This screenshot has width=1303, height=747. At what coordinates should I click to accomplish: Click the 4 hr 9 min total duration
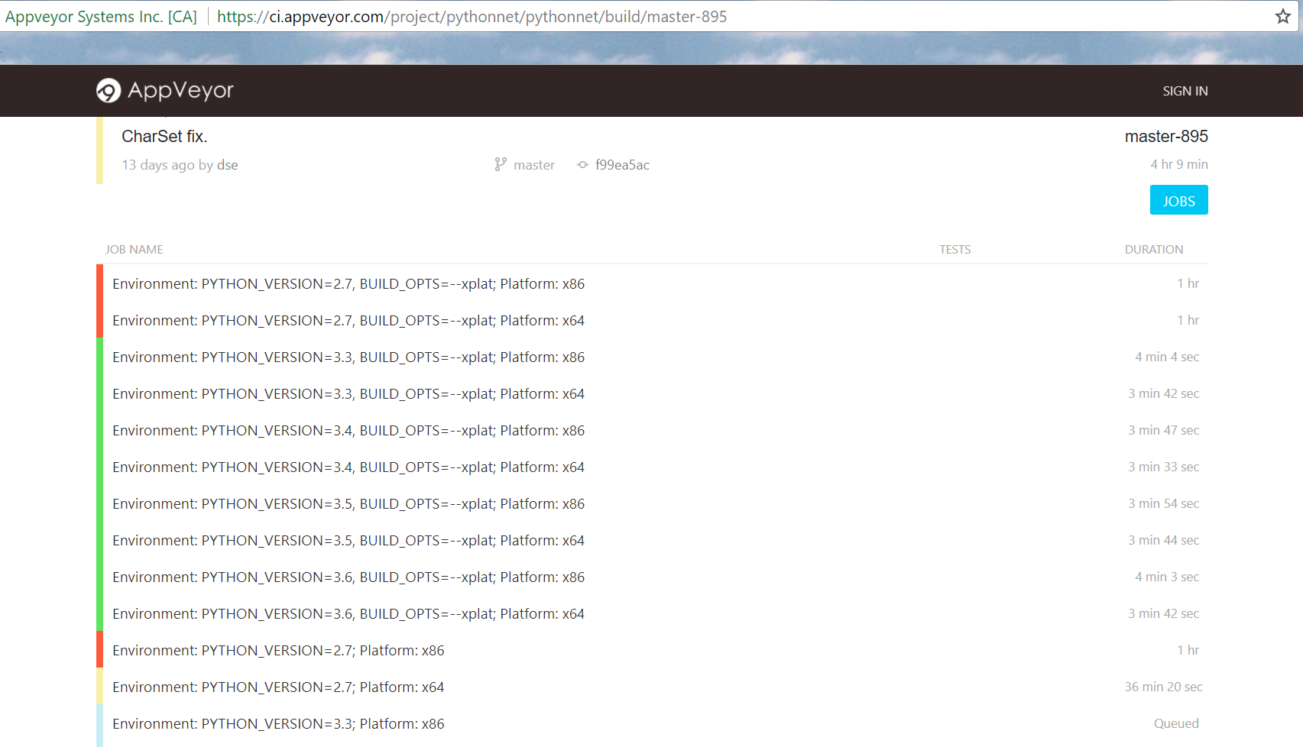click(1179, 164)
